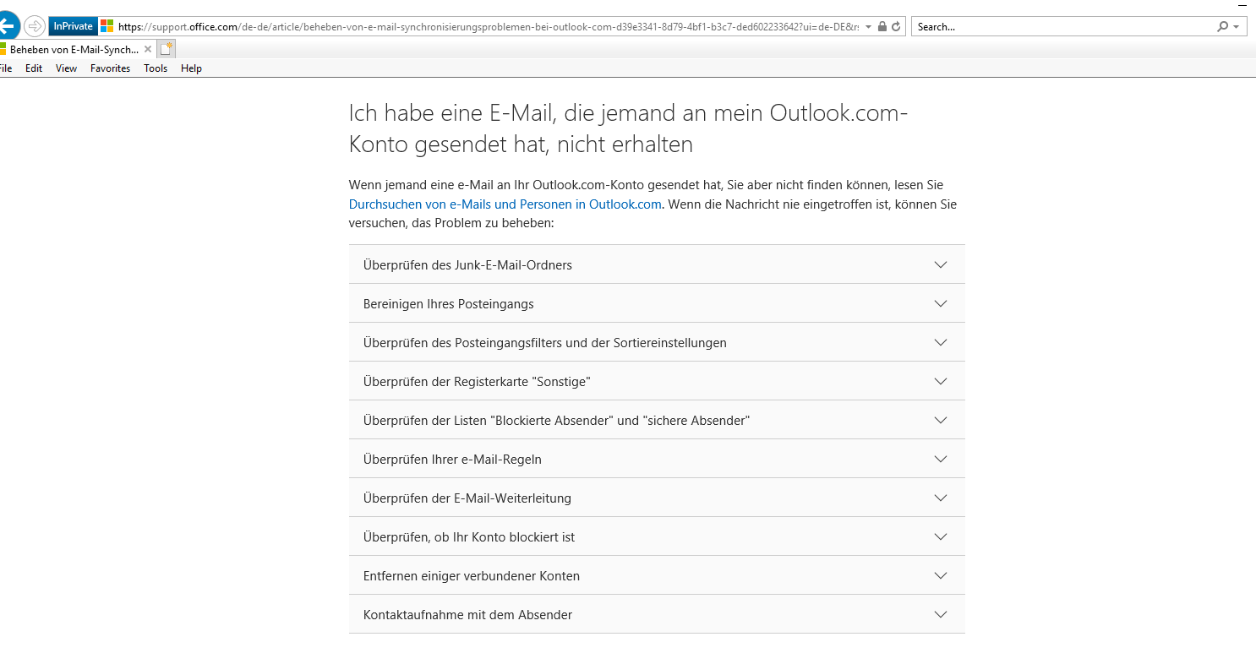Expand Bereinigen Ihres Posteingangs section
This screenshot has width=1256, height=664.
point(657,303)
